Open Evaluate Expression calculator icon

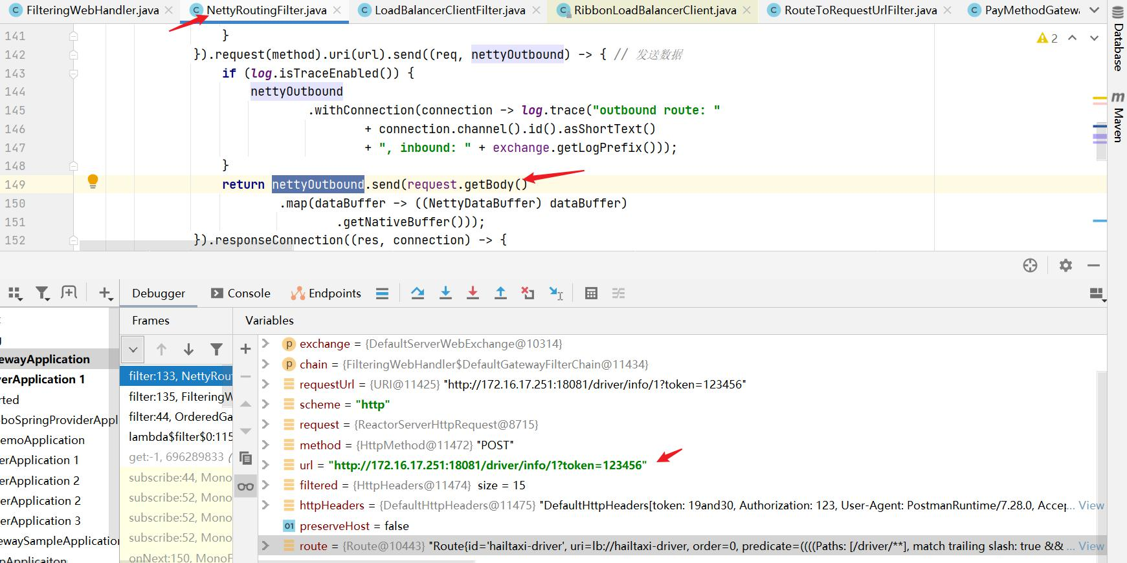[591, 293]
